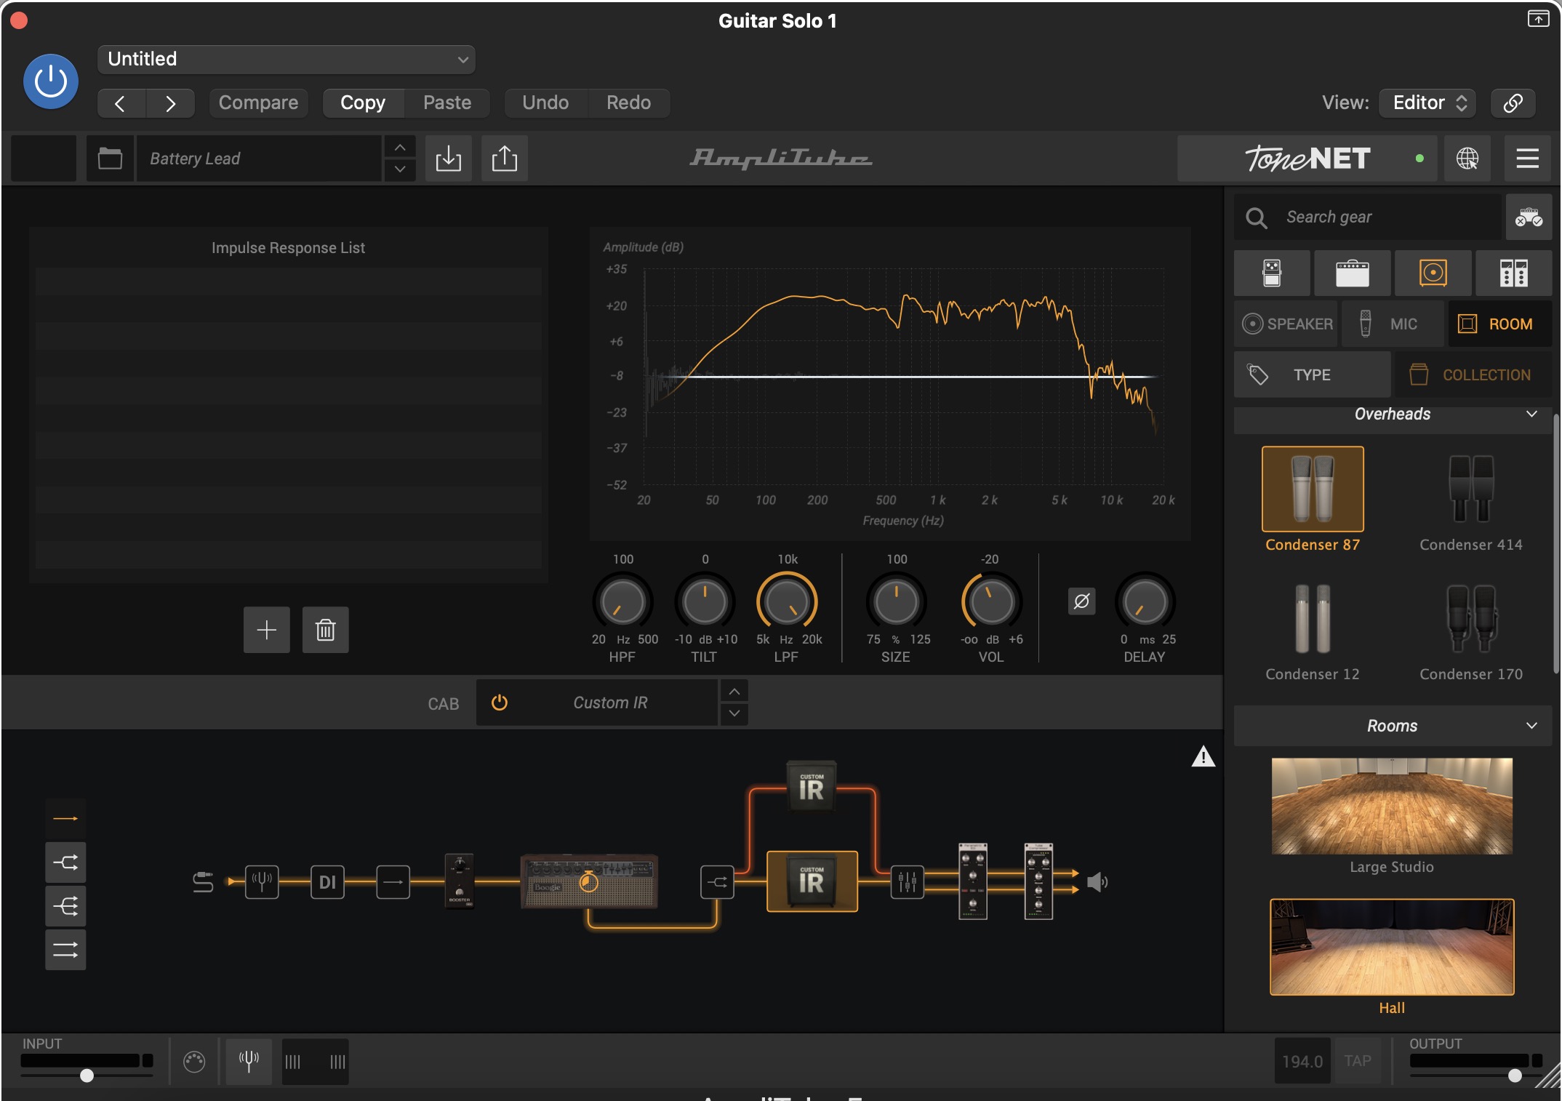Image resolution: width=1562 pixels, height=1101 pixels.
Task: Click the save preset download icon
Action: 448,158
